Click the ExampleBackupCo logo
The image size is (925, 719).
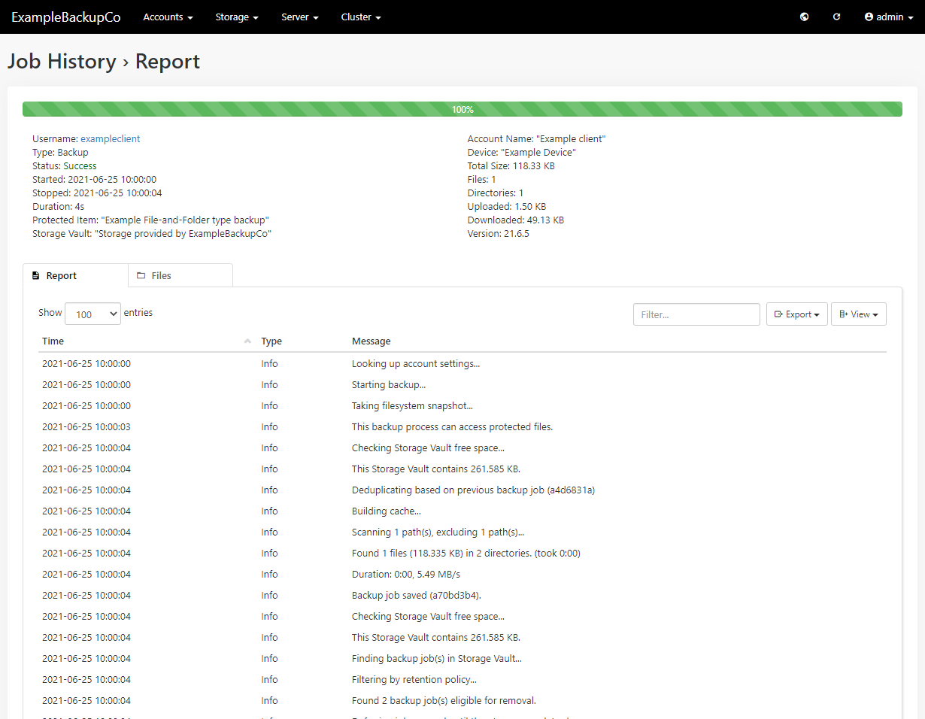(65, 17)
